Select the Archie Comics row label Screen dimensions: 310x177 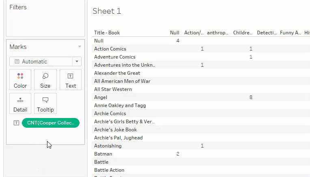click(x=110, y=114)
